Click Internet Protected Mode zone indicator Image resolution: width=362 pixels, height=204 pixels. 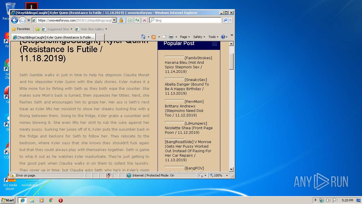tap(161, 175)
